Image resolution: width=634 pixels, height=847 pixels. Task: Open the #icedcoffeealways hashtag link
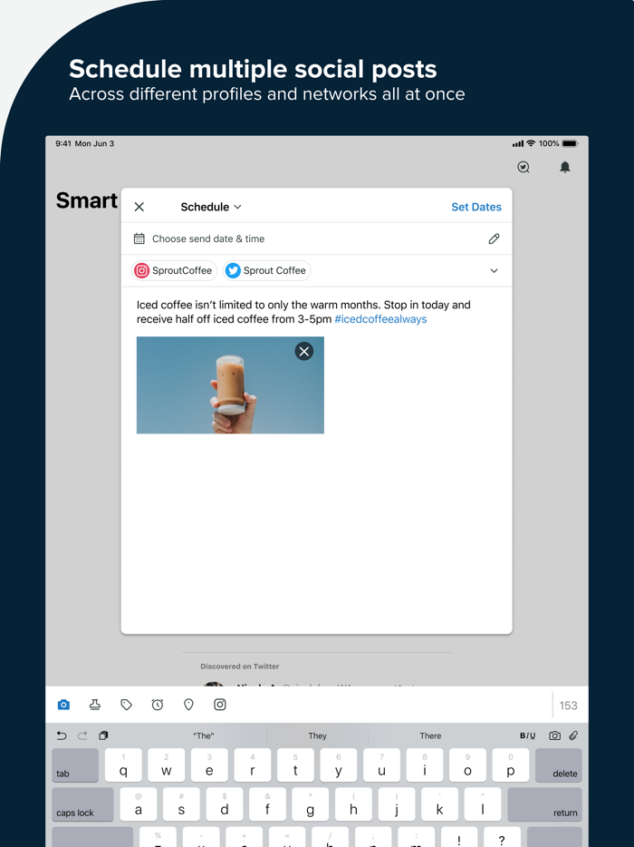(380, 319)
